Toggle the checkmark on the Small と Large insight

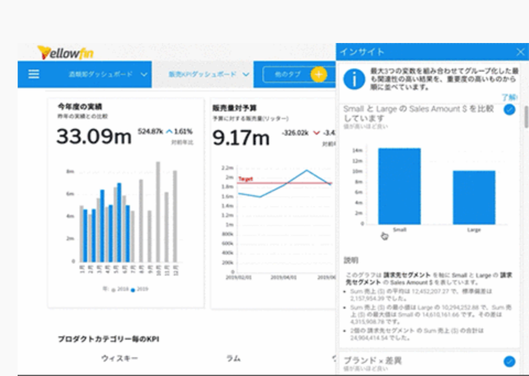(510, 110)
